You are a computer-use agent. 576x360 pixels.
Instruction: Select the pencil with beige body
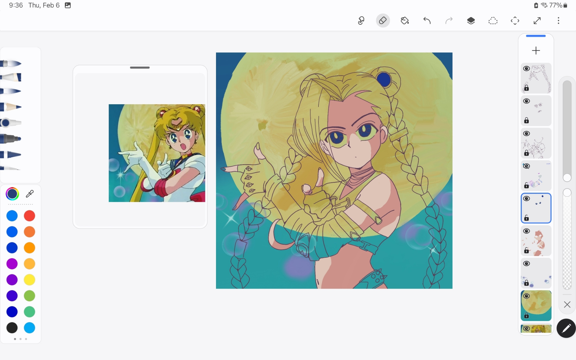11,107
